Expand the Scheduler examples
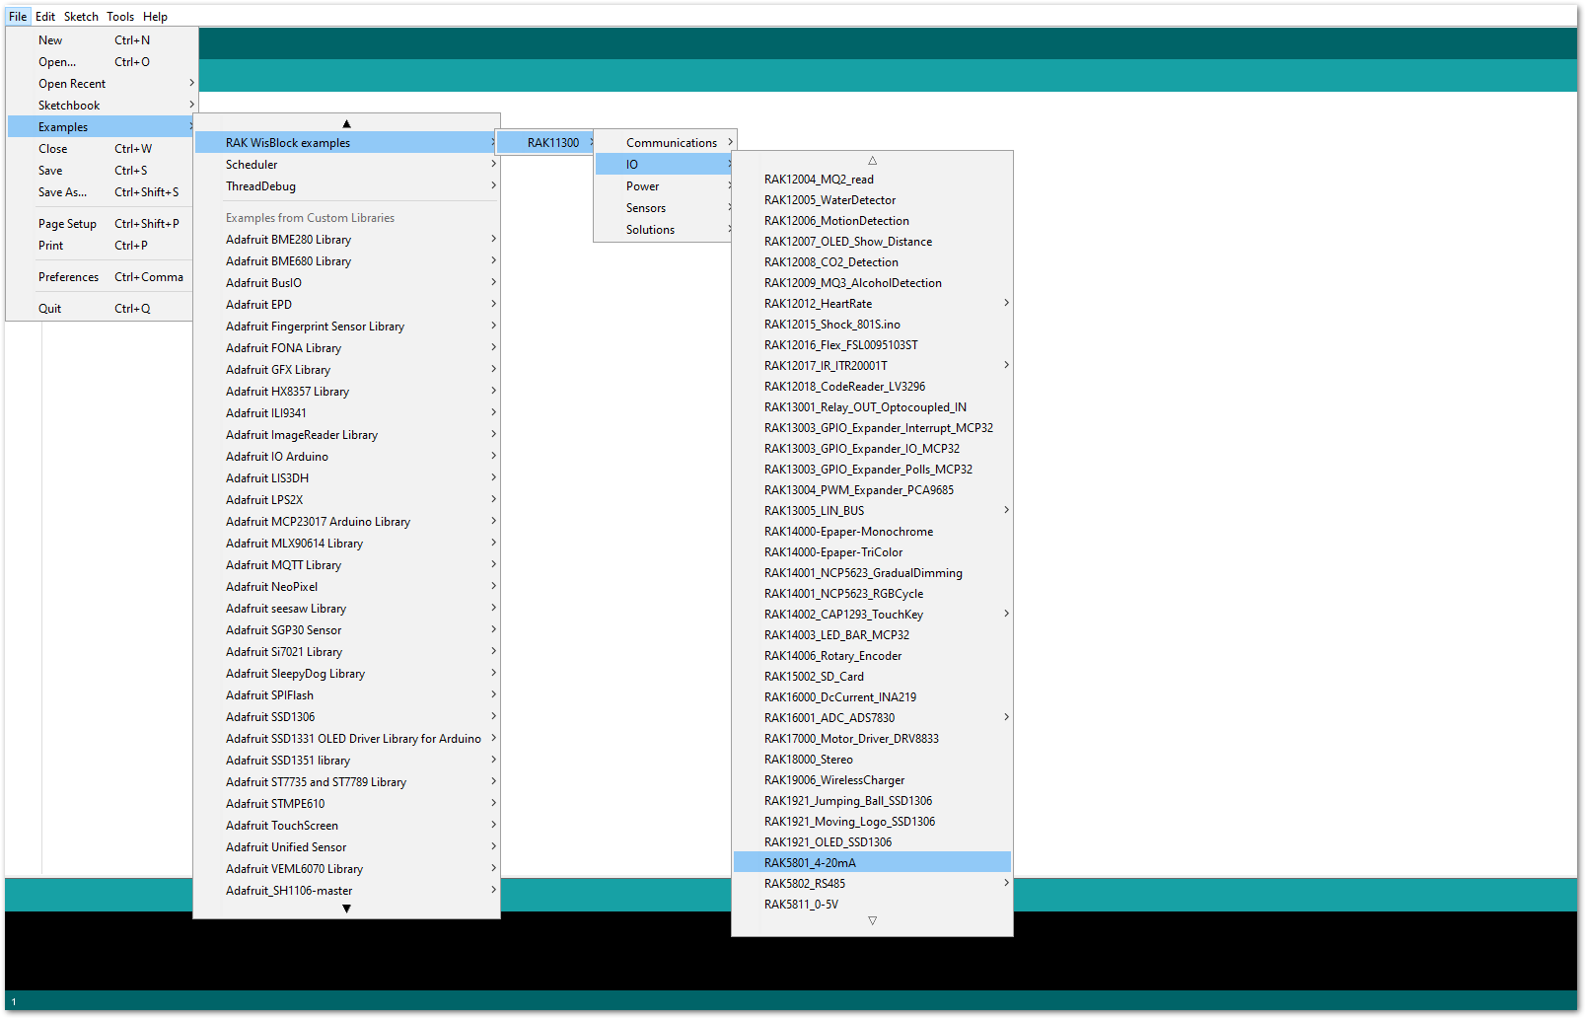Viewport: 1586px width, 1019px height. pos(347,165)
